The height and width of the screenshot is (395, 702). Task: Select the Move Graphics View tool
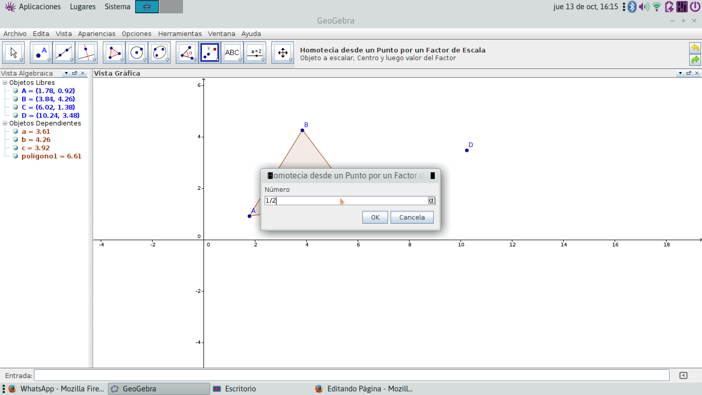click(x=282, y=52)
